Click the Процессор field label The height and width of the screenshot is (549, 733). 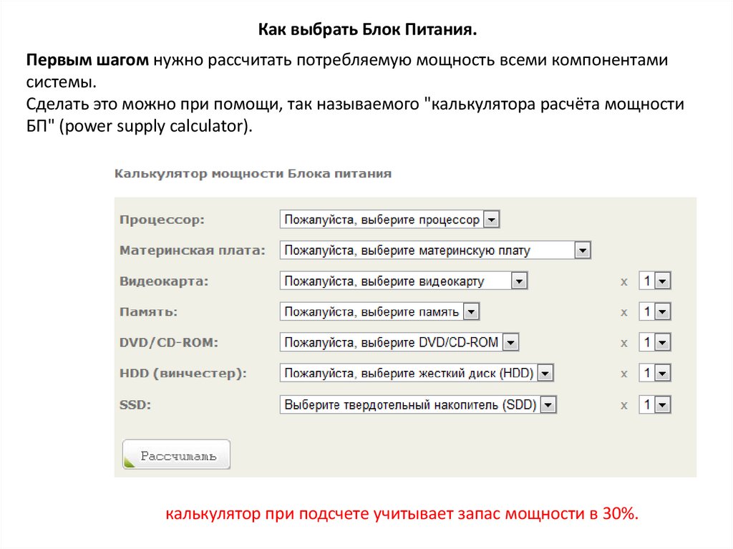pyautogui.click(x=162, y=220)
